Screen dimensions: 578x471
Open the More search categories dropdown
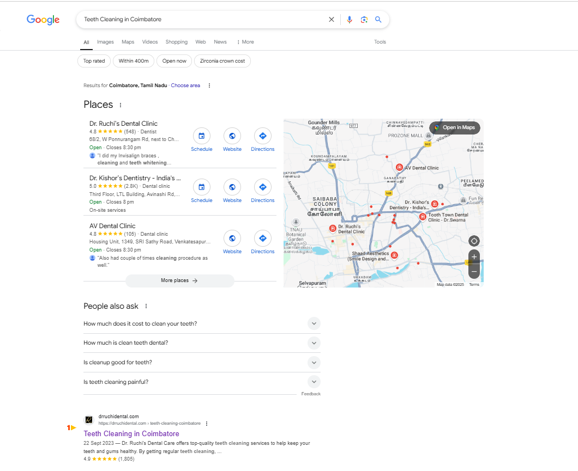tap(245, 42)
